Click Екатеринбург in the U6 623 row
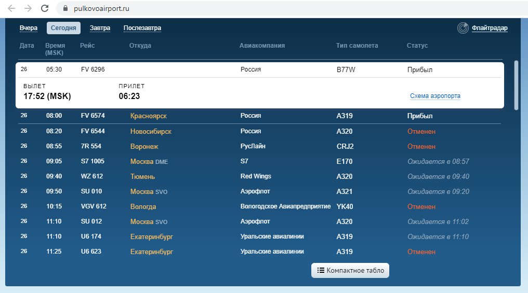Screen dimensions: 528x293 click(x=152, y=252)
